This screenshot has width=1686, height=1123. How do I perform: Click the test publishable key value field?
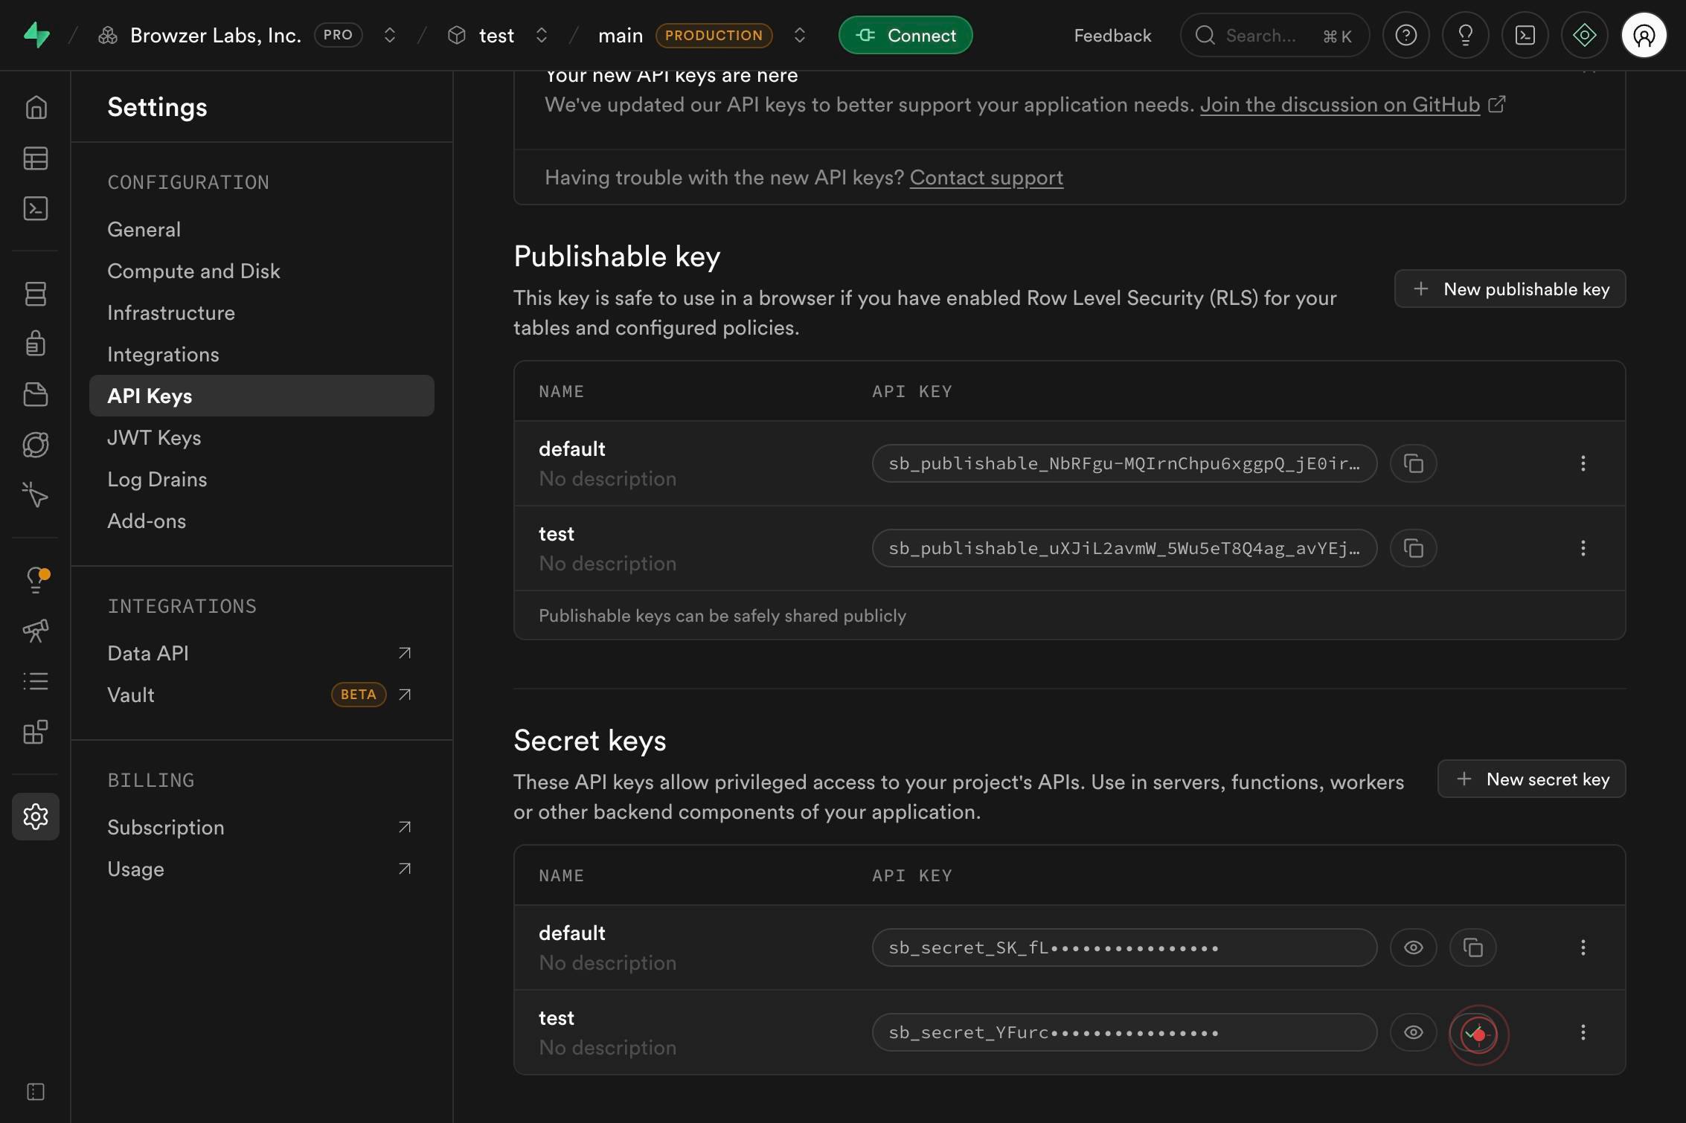coord(1124,548)
